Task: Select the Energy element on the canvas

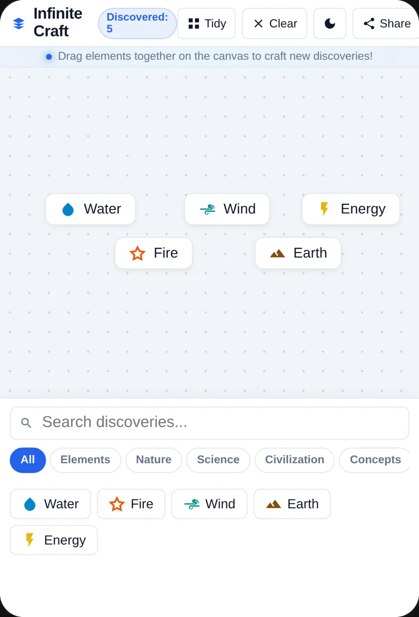Action: click(x=351, y=209)
